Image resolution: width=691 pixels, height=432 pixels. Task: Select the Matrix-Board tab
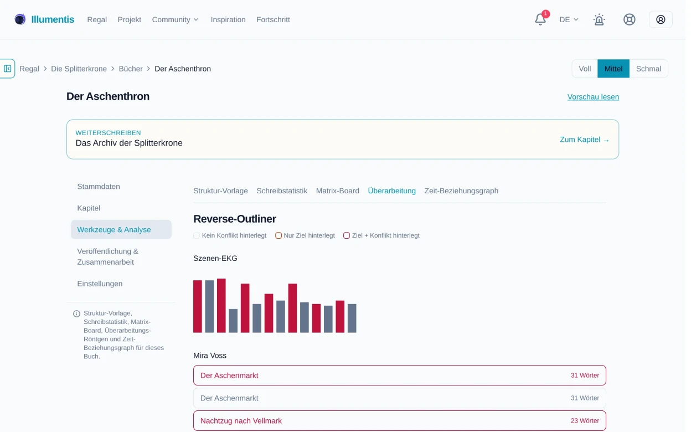[338, 191]
